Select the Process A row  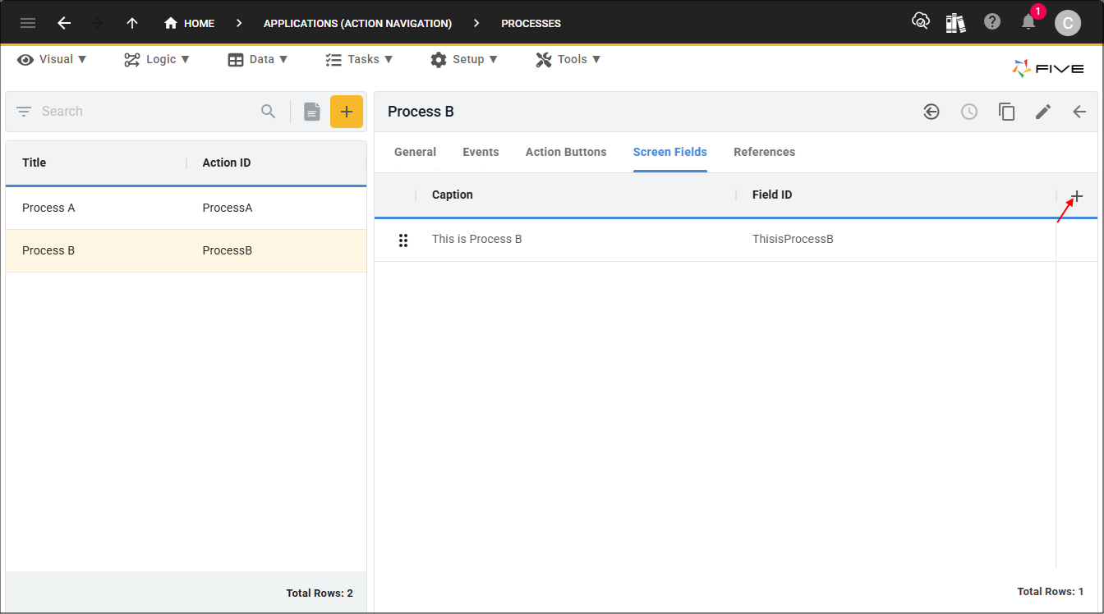click(186, 208)
